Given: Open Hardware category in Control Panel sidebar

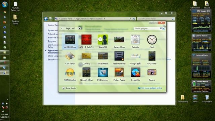Looking at the screenshot, I should [x=53, y=38].
